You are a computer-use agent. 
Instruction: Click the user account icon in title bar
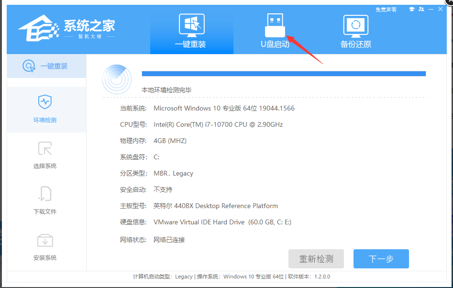[421, 9]
